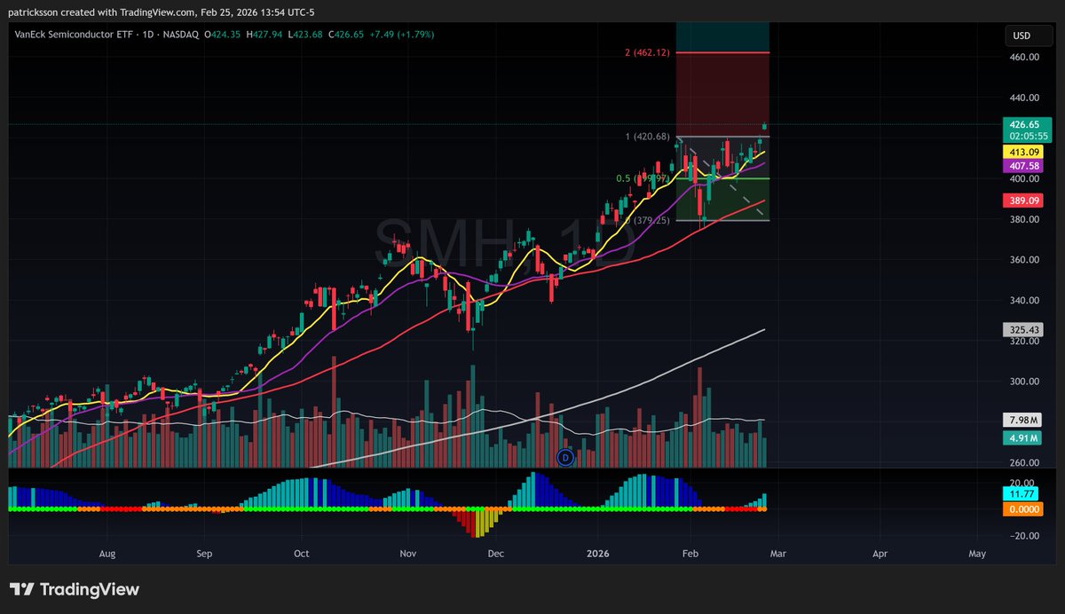The width and height of the screenshot is (1065, 614).
Task: Click the blue D dividend marker
Action: [x=565, y=457]
